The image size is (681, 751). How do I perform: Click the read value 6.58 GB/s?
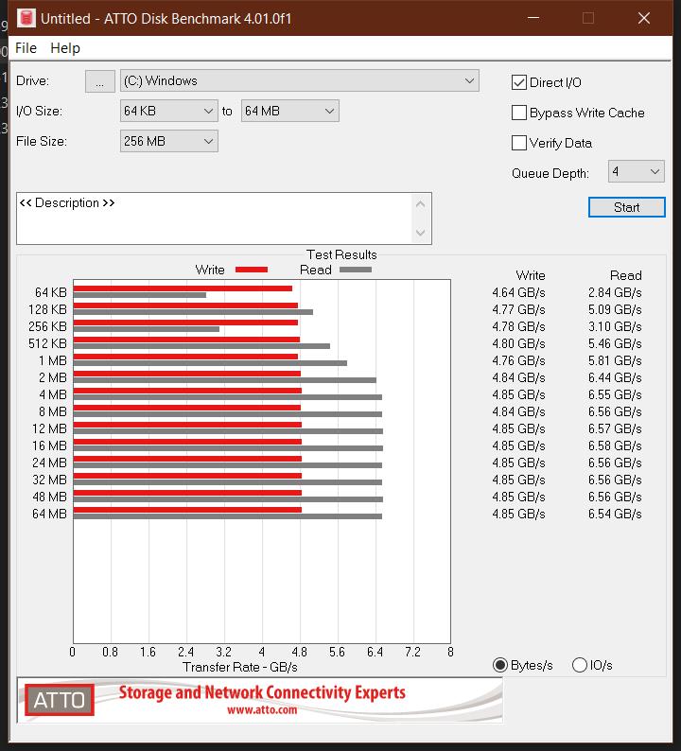pos(615,445)
